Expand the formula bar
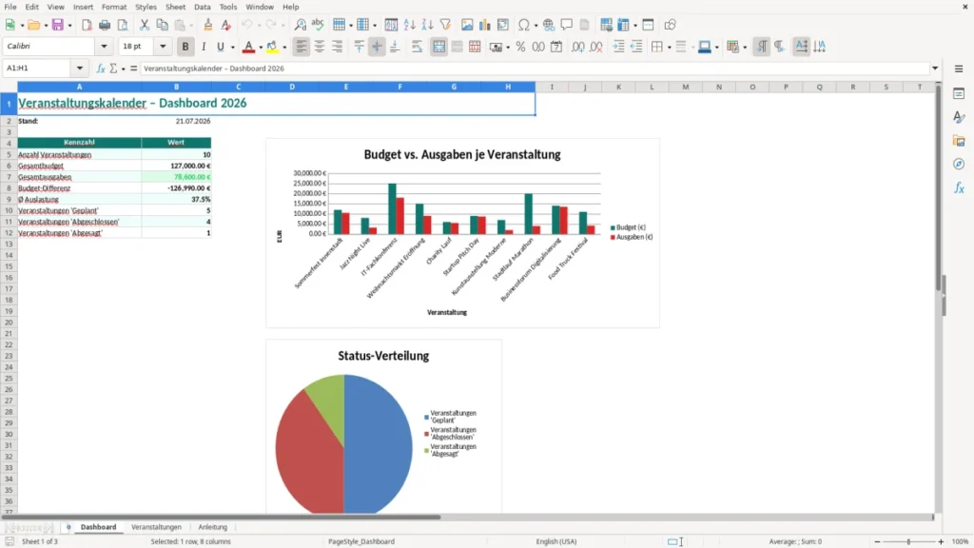The height and width of the screenshot is (548, 974). pyautogui.click(x=935, y=68)
